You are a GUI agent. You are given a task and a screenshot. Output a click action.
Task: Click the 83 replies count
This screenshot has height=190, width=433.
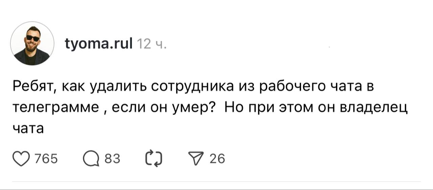(x=112, y=158)
